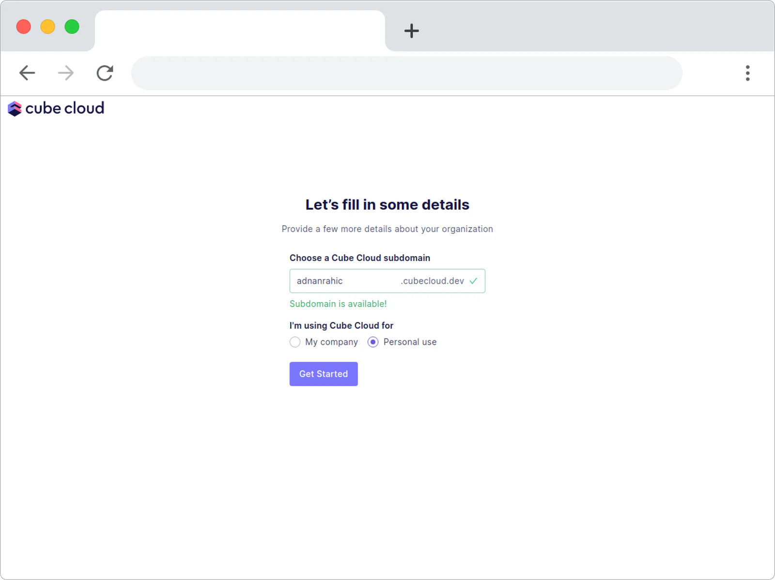Click the yellow minimize window button
775x580 pixels.
[x=48, y=27]
